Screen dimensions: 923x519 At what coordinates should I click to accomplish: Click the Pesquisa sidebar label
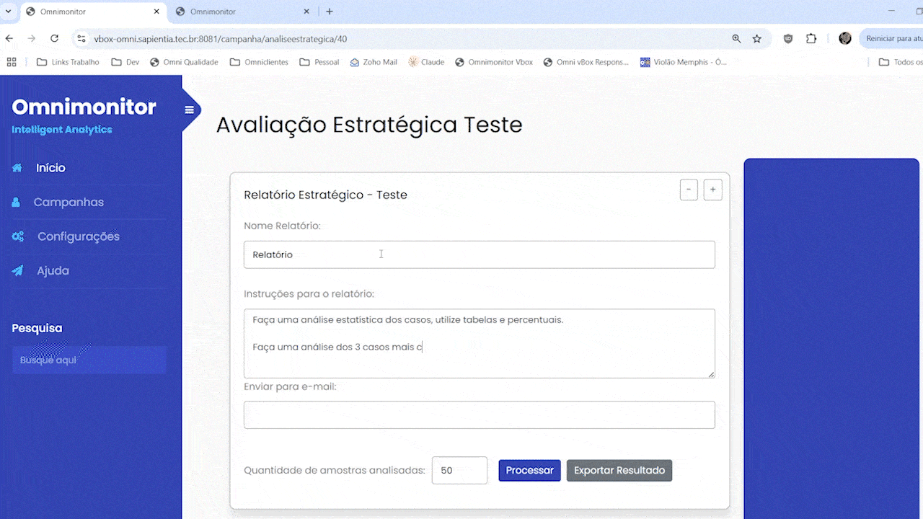coord(37,328)
